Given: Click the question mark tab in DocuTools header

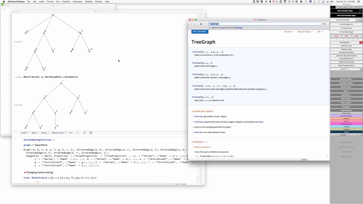Looking at the screenshot, I should pos(359,7).
